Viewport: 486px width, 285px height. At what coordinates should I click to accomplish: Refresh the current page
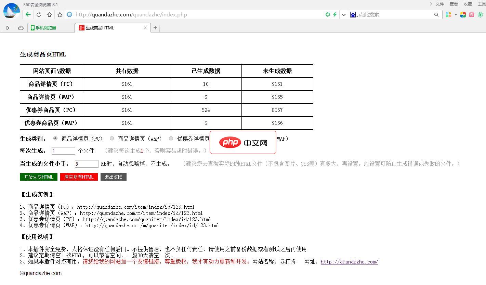point(38,14)
